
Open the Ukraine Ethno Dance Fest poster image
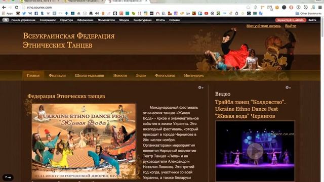click(x=84, y=141)
